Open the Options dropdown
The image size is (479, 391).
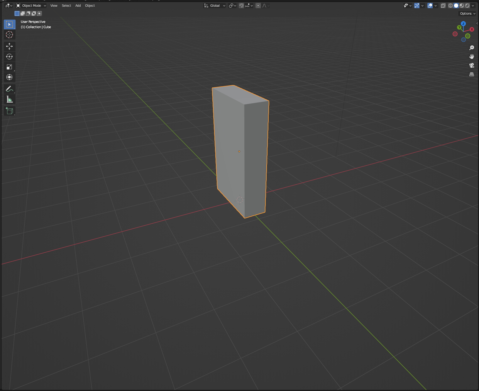point(468,13)
